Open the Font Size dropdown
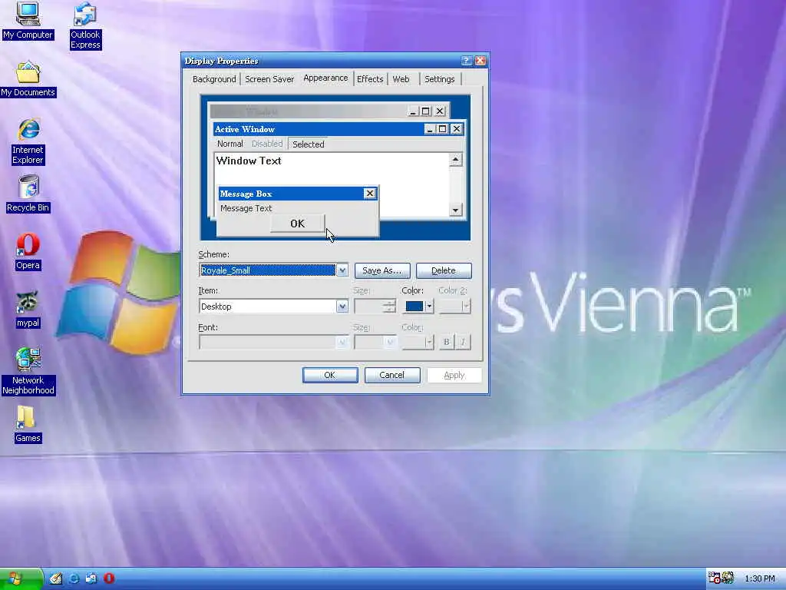The height and width of the screenshot is (590, 786). coord(389,343)
